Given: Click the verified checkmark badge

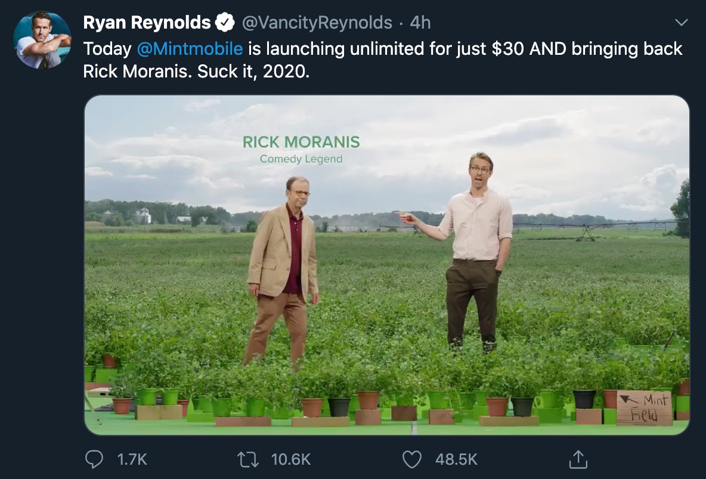Looking at the screenshot, I should 225,23.
